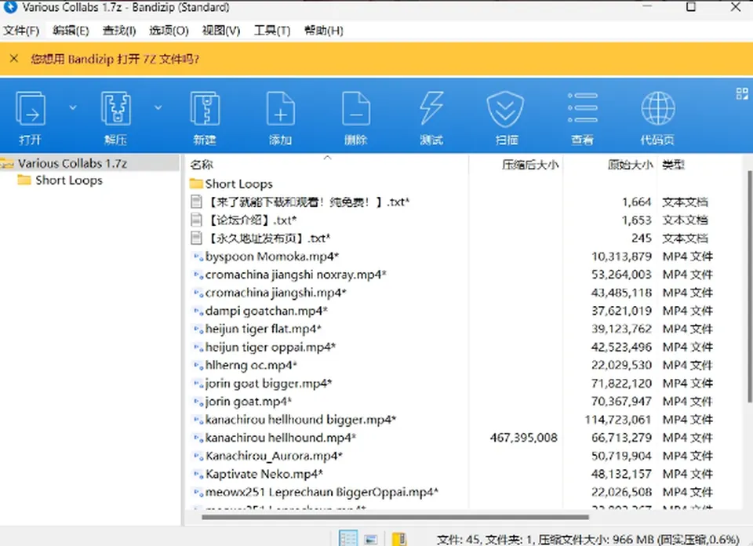
Task: Click the banner link to open 7Z with Bandizip
Action: click(x=115, y=59)
